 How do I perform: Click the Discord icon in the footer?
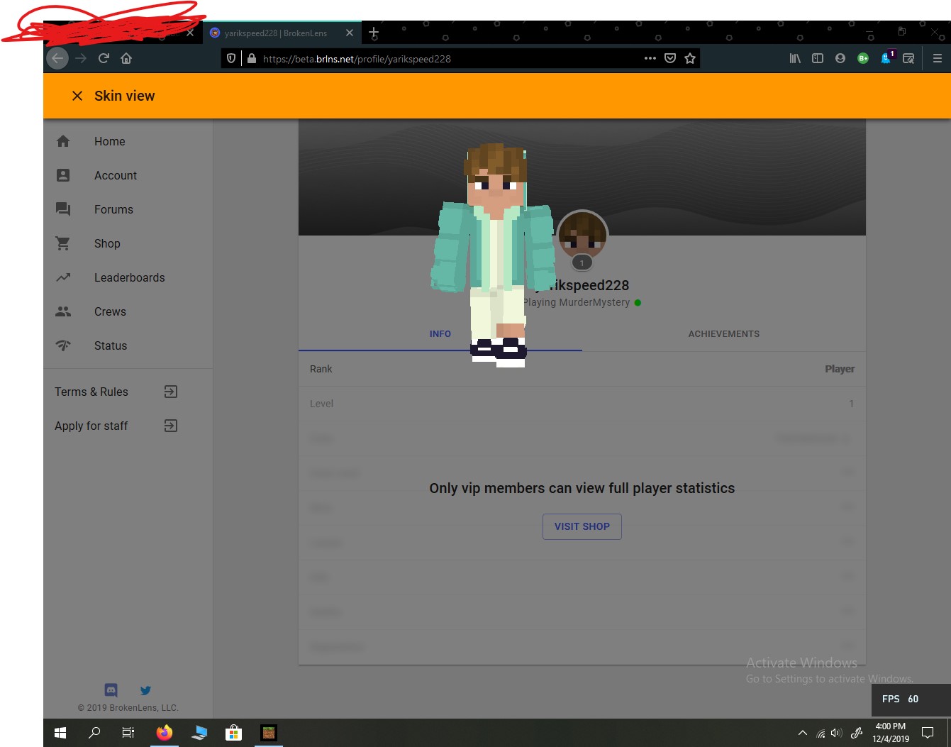(111, 690)
